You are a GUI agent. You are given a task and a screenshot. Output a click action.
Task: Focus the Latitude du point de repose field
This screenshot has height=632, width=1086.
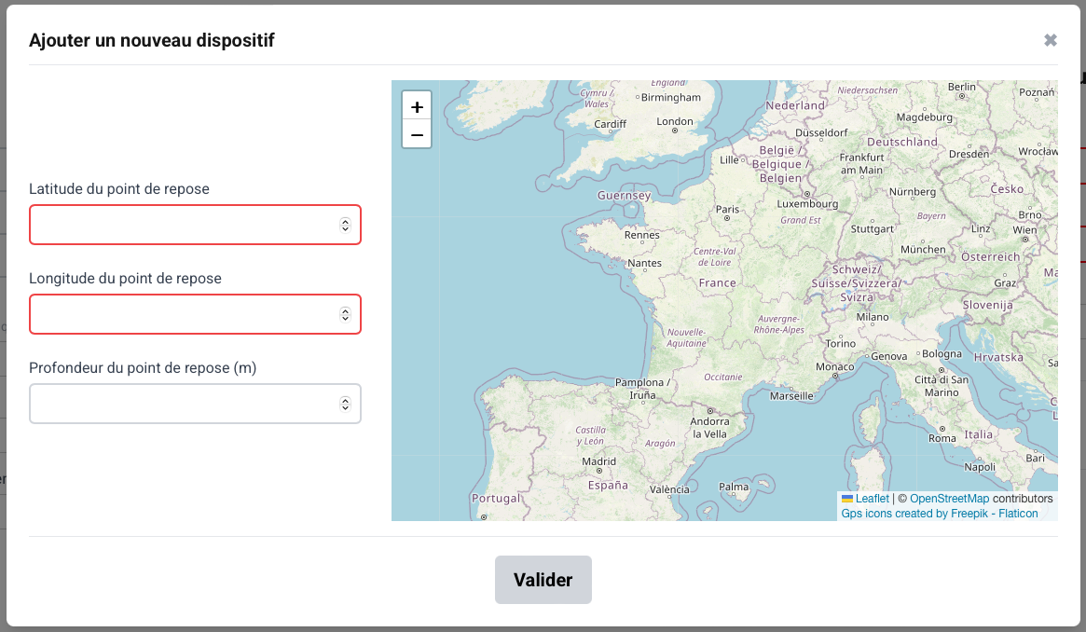click(195, 225)
